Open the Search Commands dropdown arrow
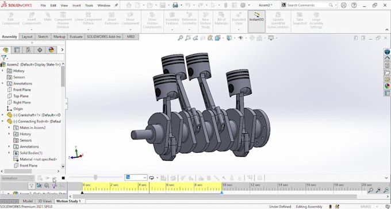This screenshot has width=391, height=209. click(336, 5)
